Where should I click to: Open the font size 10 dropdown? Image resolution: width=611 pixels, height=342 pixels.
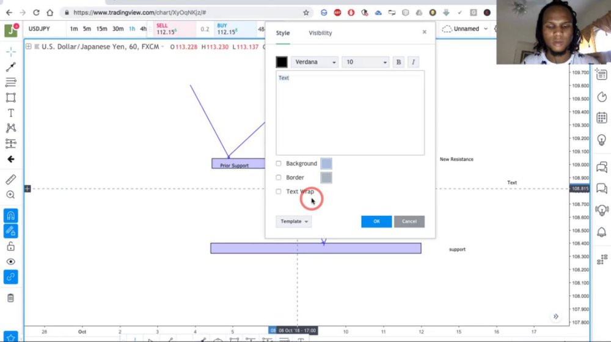coord(365,62)
